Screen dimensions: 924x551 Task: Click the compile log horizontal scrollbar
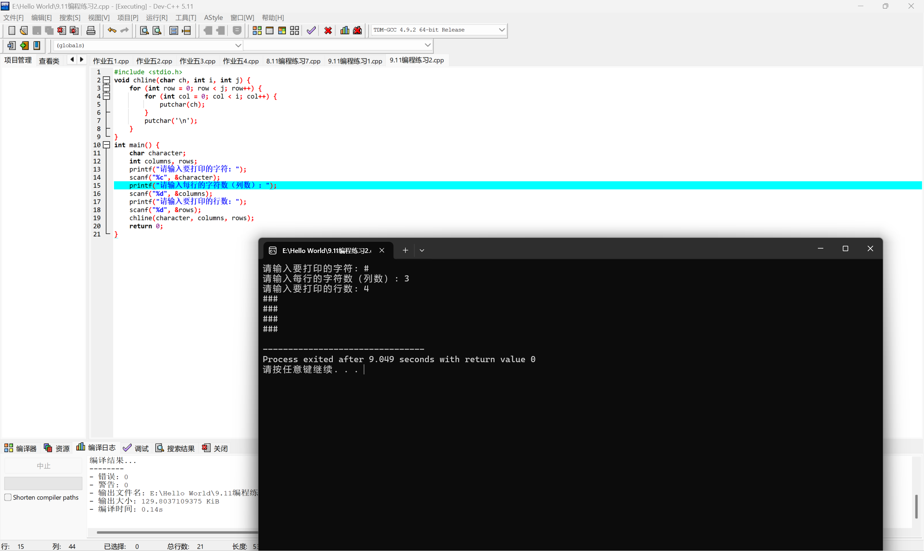click(x=175, y=532)
